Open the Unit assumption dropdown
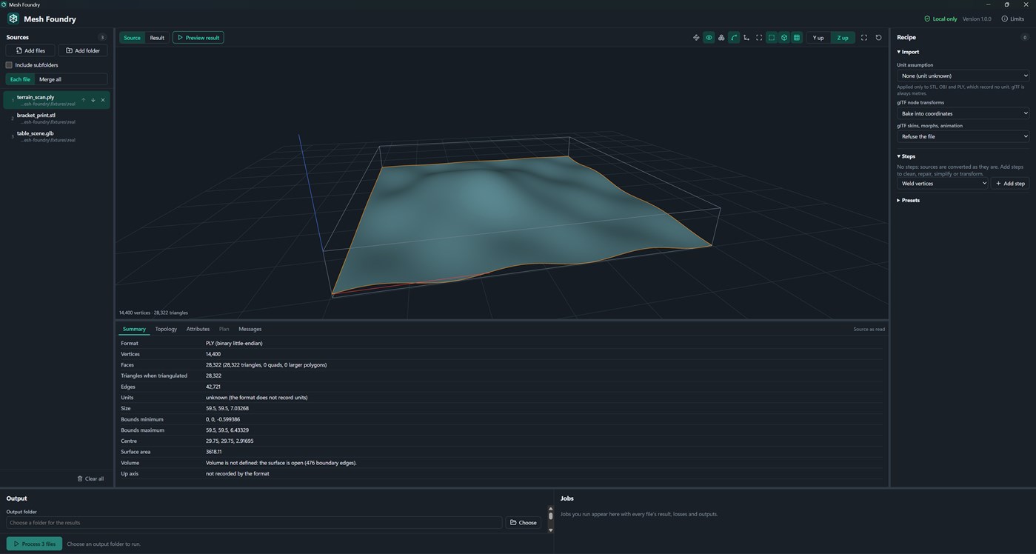This screenshot has height=554, width=1036. coord(963,76)
